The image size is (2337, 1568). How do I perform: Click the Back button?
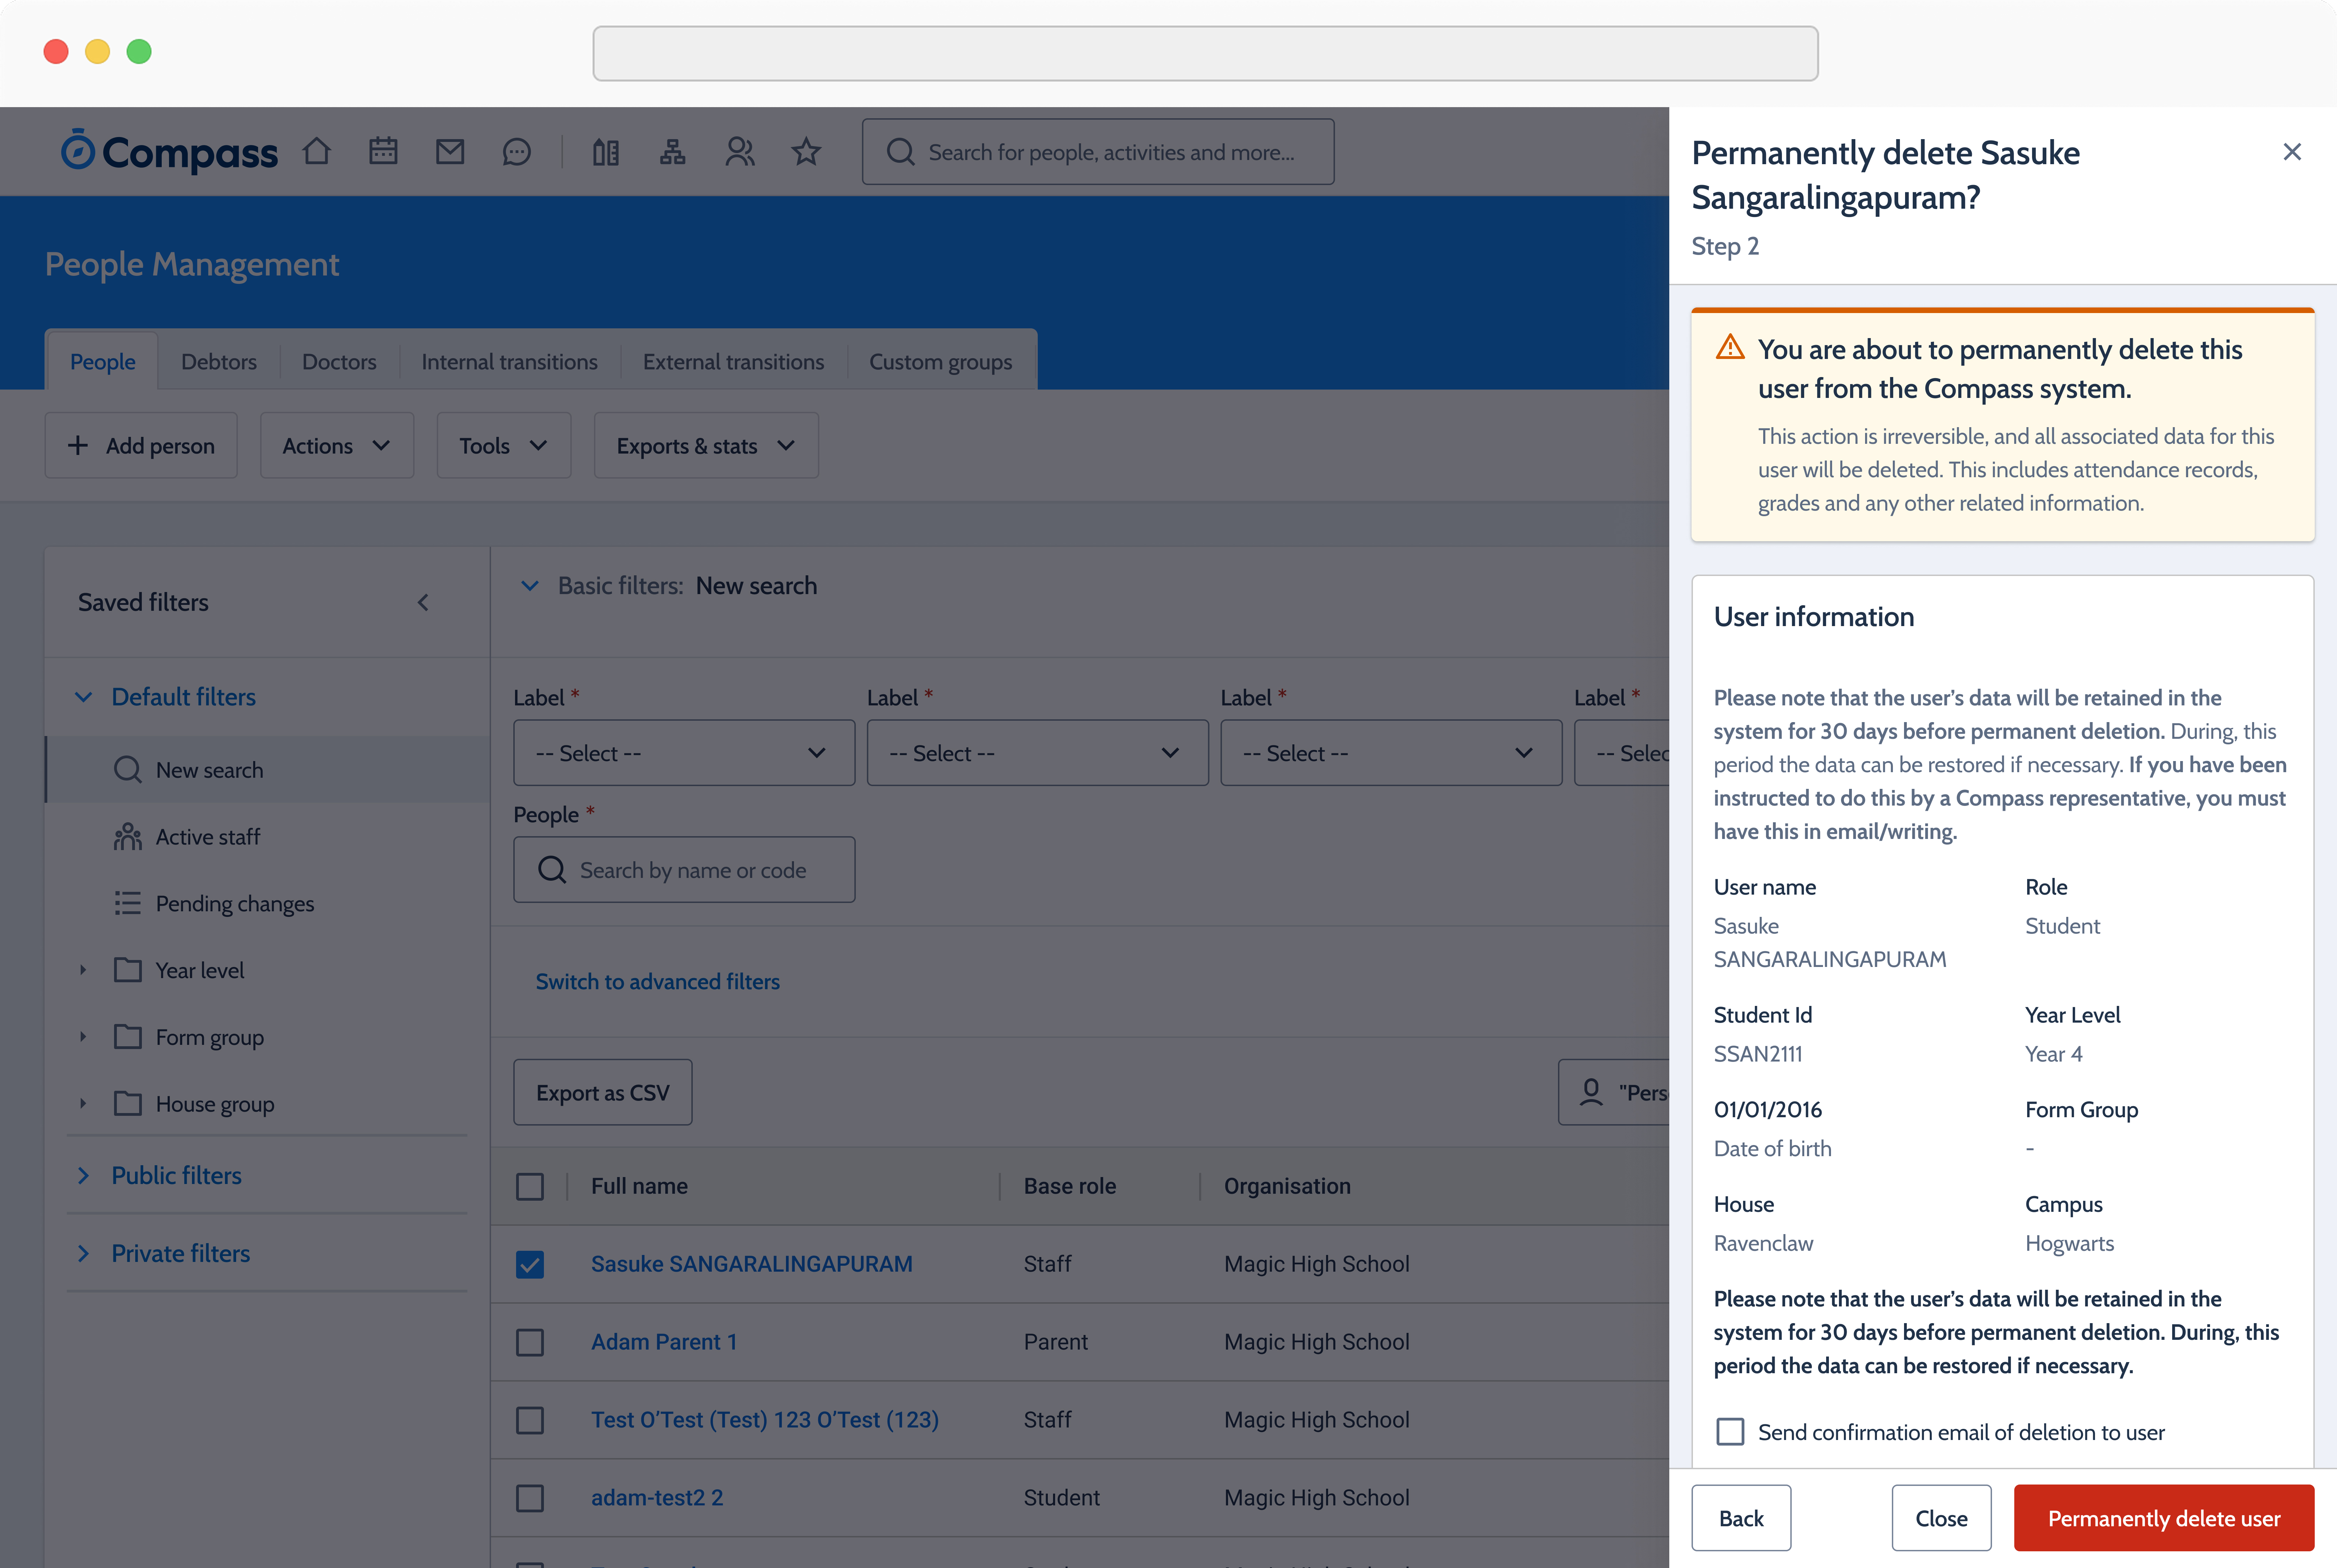coord(1741,1518)
